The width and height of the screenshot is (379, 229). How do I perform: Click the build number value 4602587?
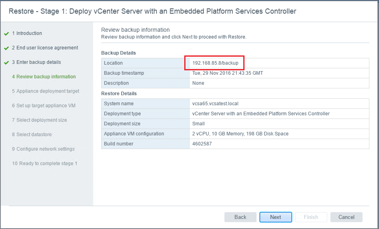pos(202,144)
